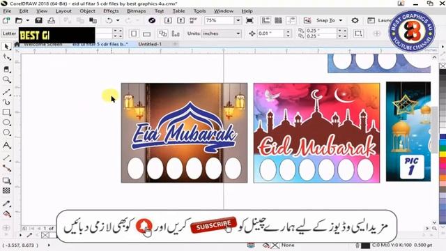Click the Paste icon
This screenshot has height=251, width=446.
(x=93, y=20)
